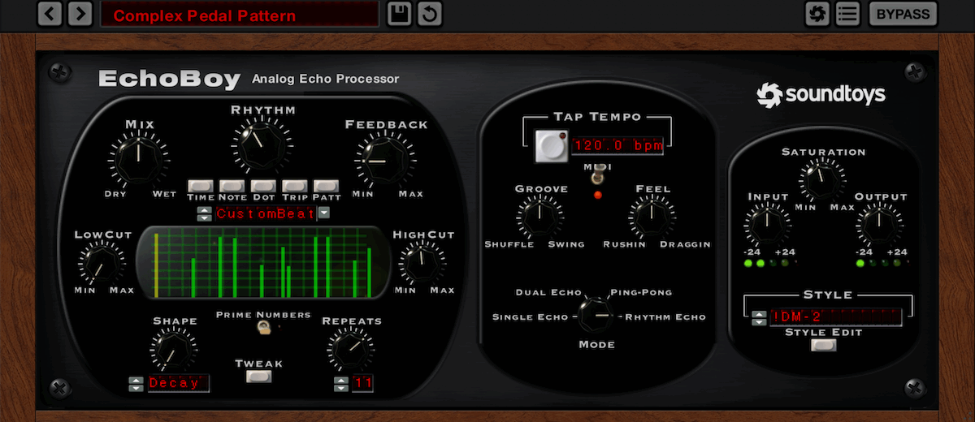975x422 pixels.
Task: Select the Trip rhythm button
Action: click(294, 186)
